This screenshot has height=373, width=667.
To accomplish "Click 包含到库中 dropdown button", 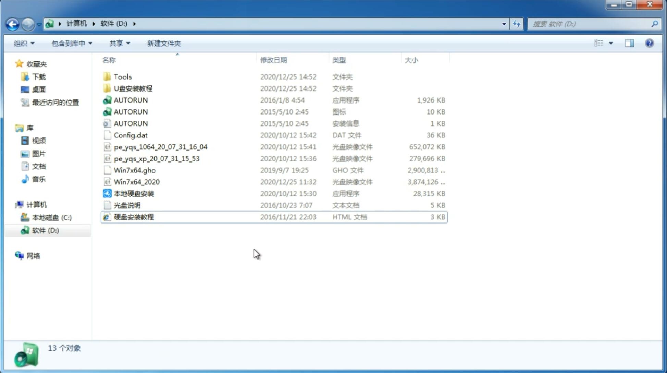I will point(71,43).
